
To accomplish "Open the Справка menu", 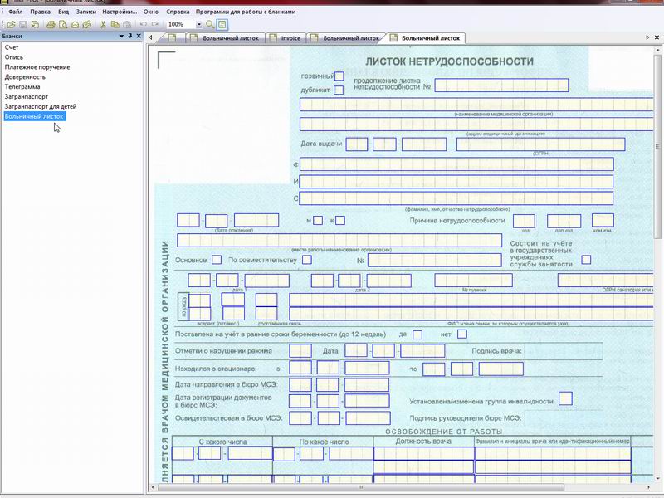I will (178, 12).
